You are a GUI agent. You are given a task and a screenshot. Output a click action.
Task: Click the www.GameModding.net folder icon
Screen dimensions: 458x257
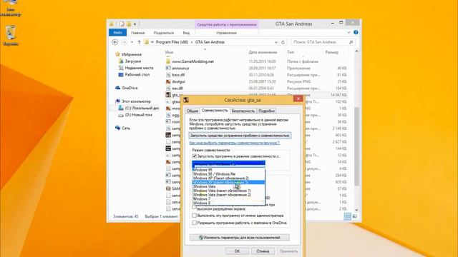(168, 61)
